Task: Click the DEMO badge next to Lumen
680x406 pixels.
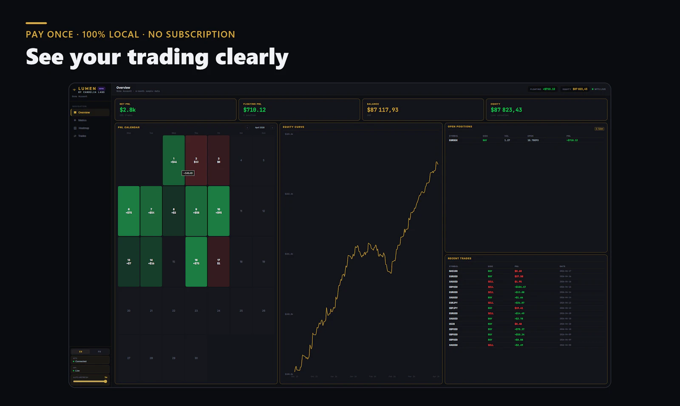Action: [x=102, y=89]
